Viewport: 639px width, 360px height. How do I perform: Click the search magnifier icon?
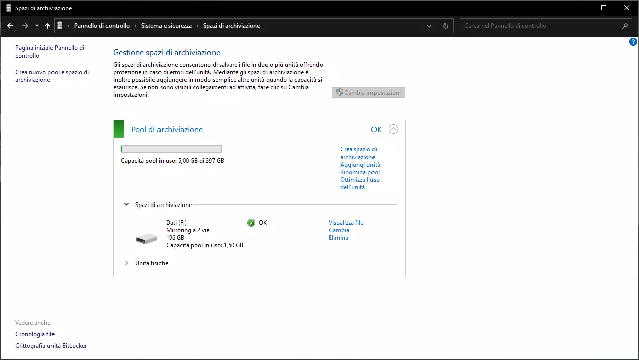tap(625, 26)
